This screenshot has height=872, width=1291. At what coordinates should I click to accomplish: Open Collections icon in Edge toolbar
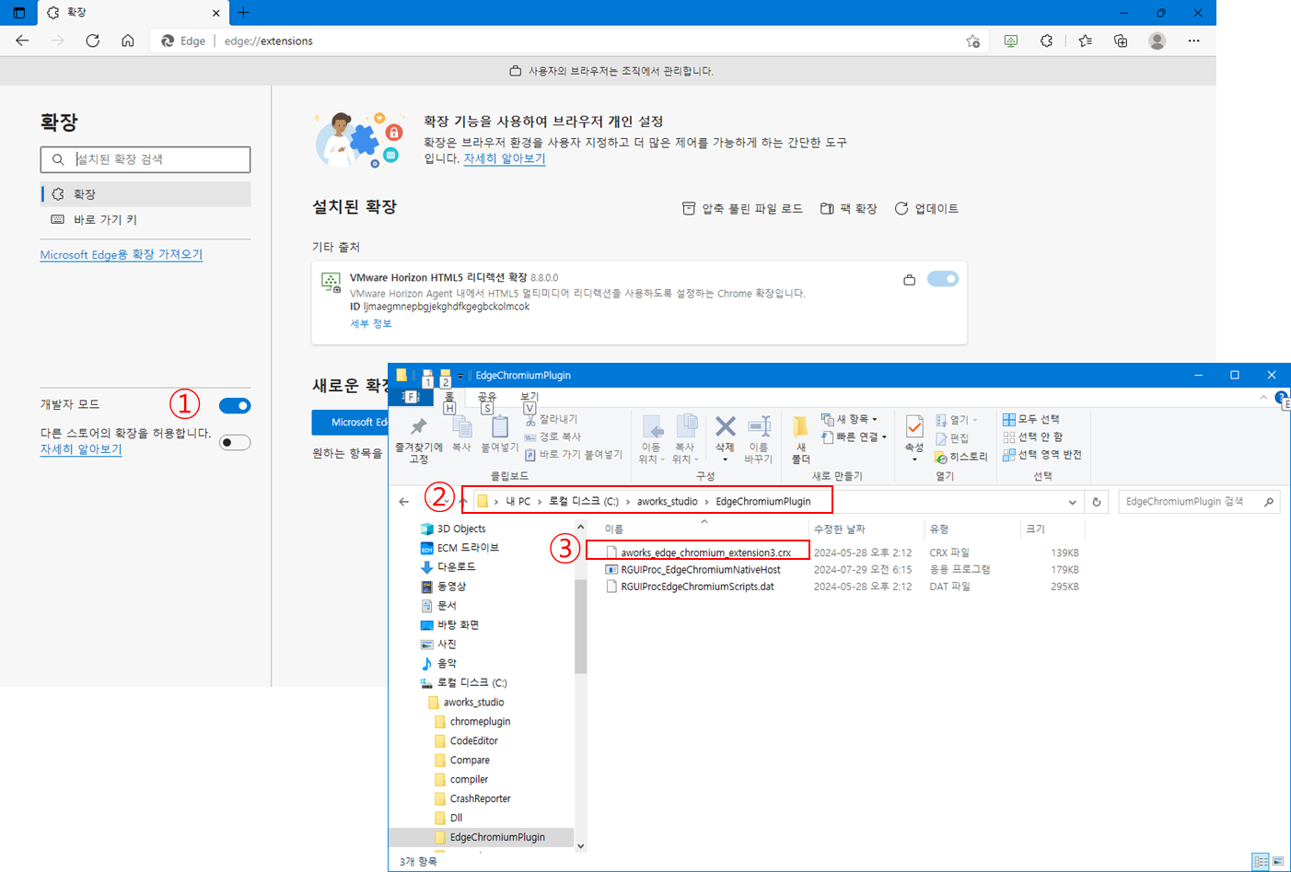[x=1121, y=41]
